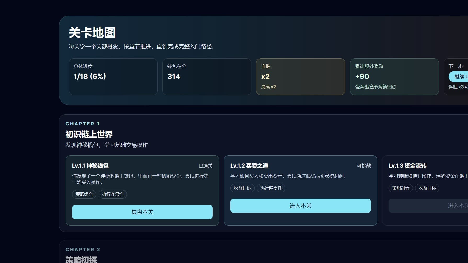Click the 累计额外奖励 +90 card

(394, 77)
